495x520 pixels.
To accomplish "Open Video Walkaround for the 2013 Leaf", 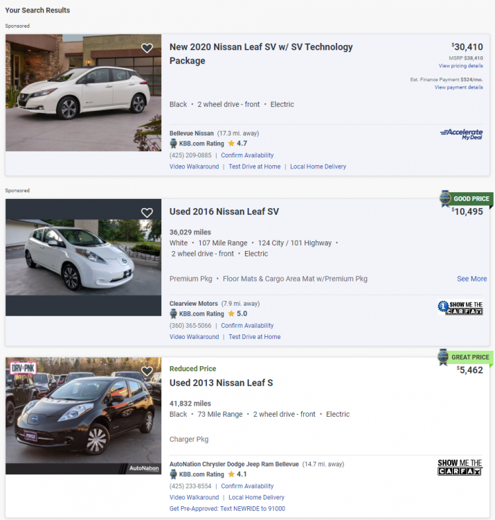I will (194, 497).
